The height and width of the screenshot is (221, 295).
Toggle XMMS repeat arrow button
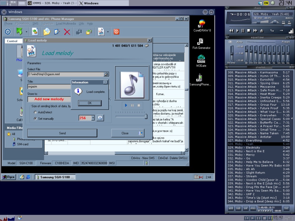(281, 30)
